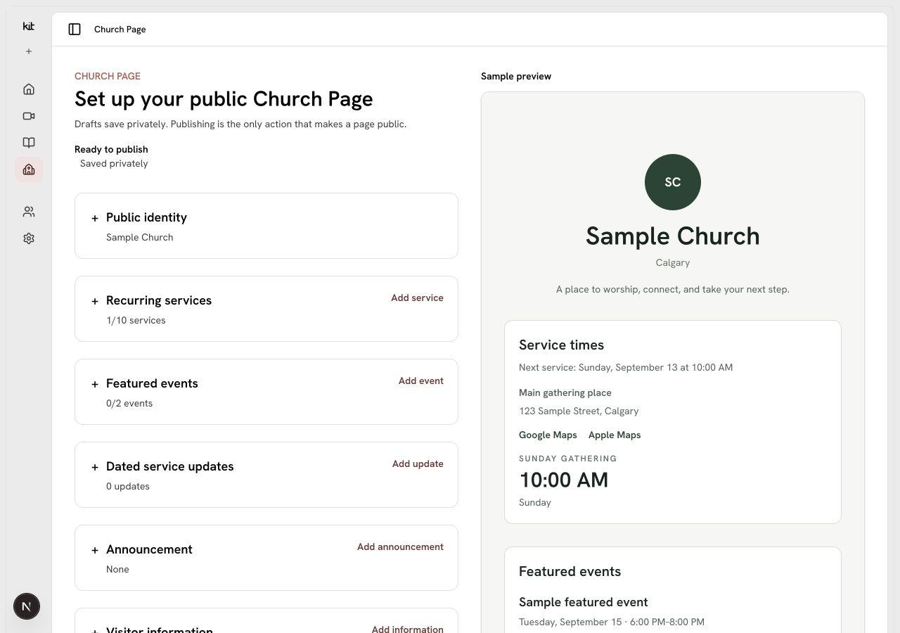This screenshot has height=633, width=900.
Task: Click the 'A place to worship' tagline
Action: point(673,290)
